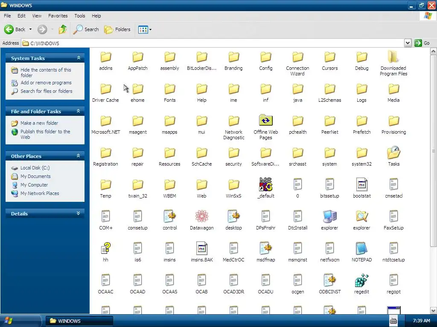
Task: Select the NOTEPAD application icon
Action: (x=361, y=249)
